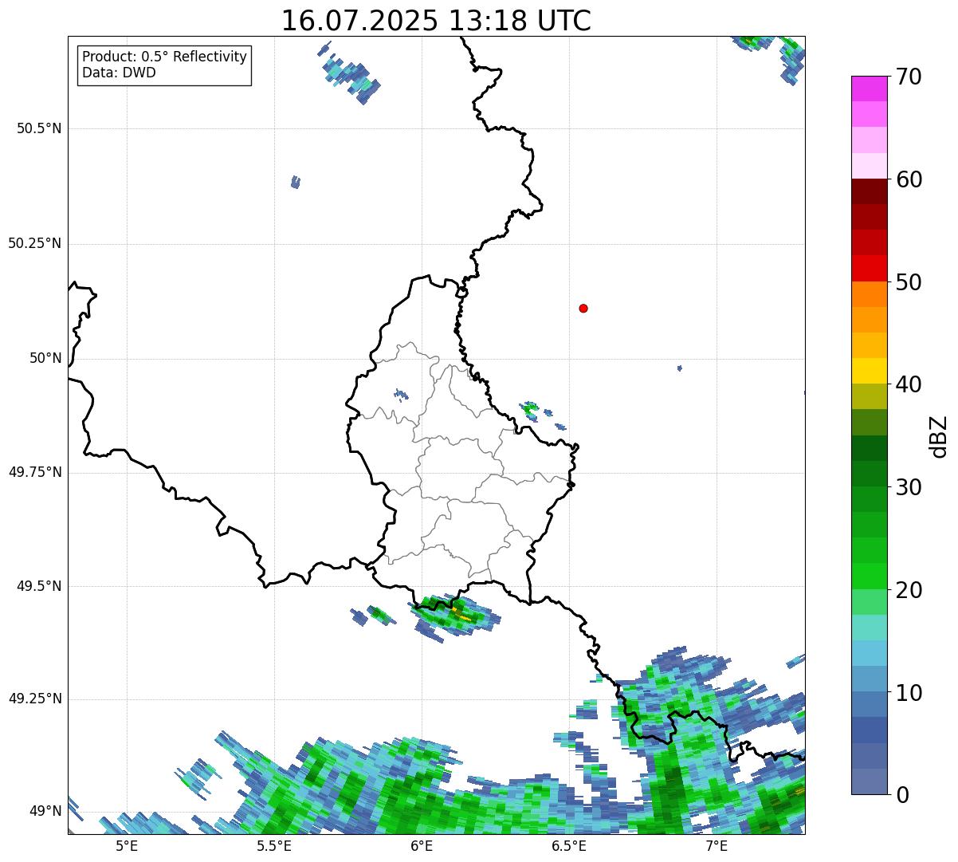Click the latitude label 49°N
The image size is (958, 862).
45,811
